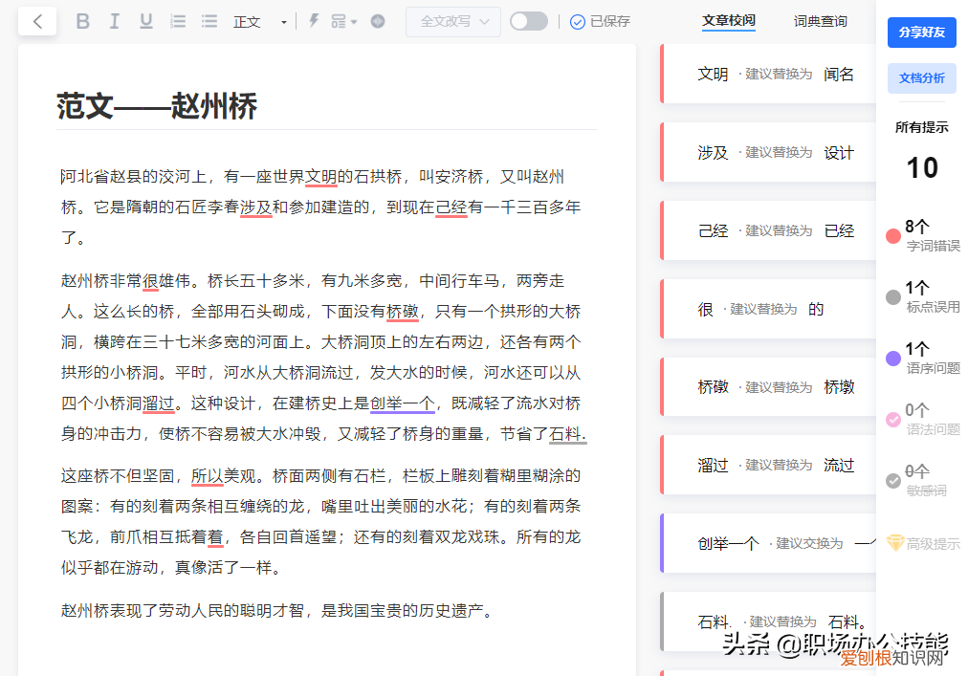968x676 pixels.
Task: Click the 分享好友 share button
Action: point(921,32)
